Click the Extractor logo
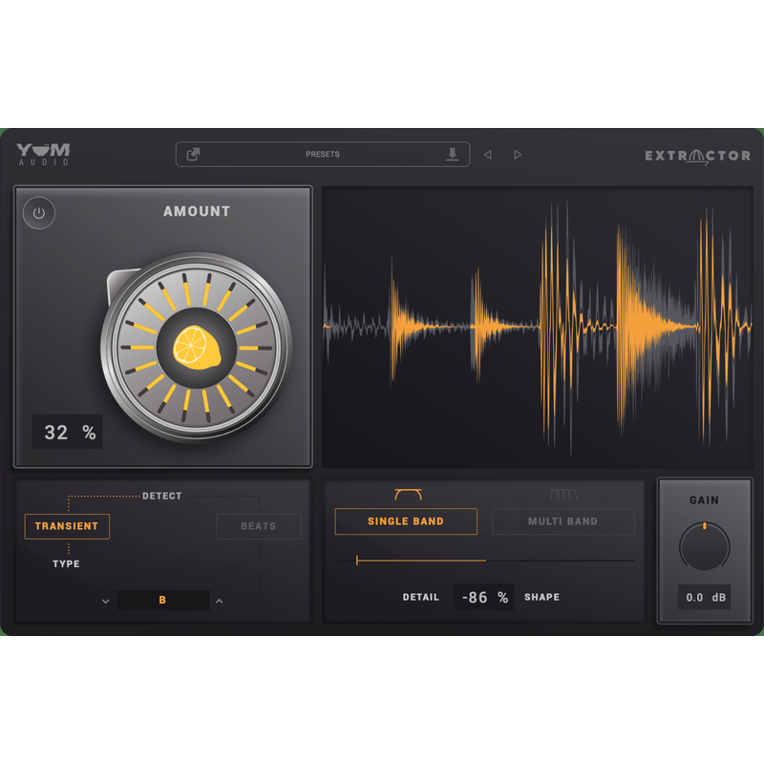764x764 pixels. (697, 154)
